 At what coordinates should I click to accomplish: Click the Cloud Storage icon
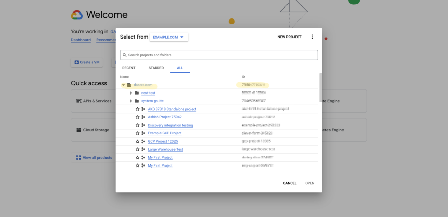click(79, 130)
